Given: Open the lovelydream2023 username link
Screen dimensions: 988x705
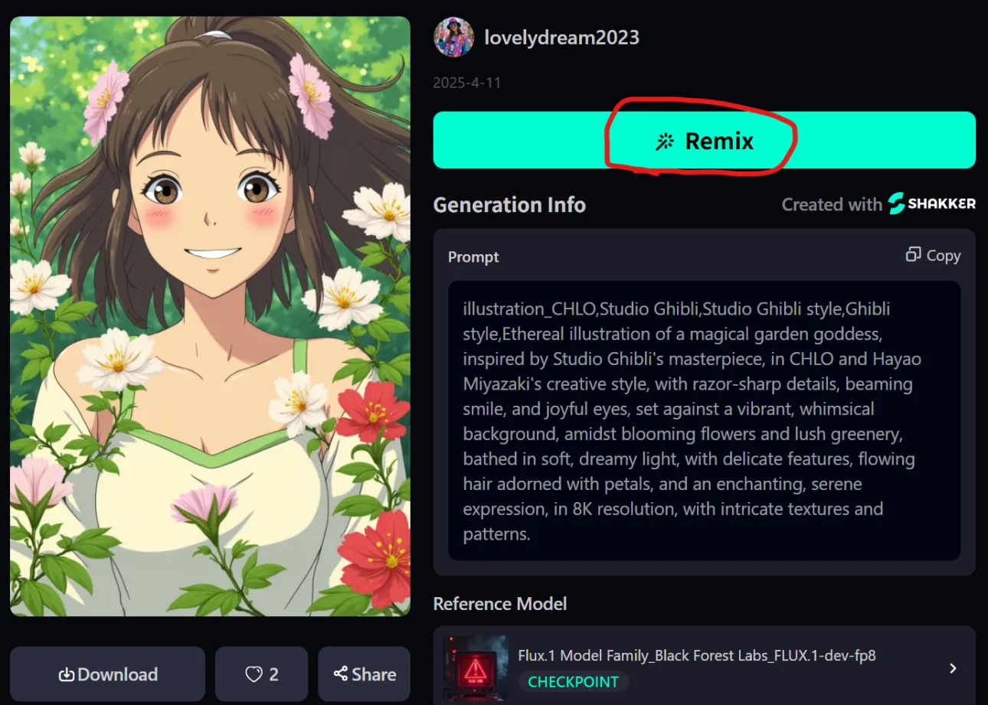Looking at the screenshot, I should (x=561, y=38).
